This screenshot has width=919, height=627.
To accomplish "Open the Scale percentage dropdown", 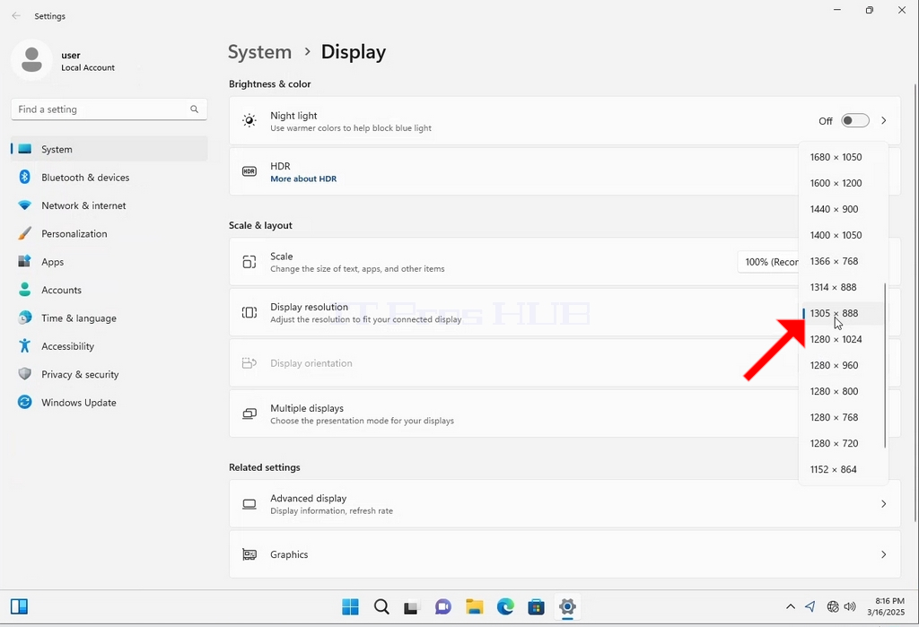I will click(x=768, y=262).
